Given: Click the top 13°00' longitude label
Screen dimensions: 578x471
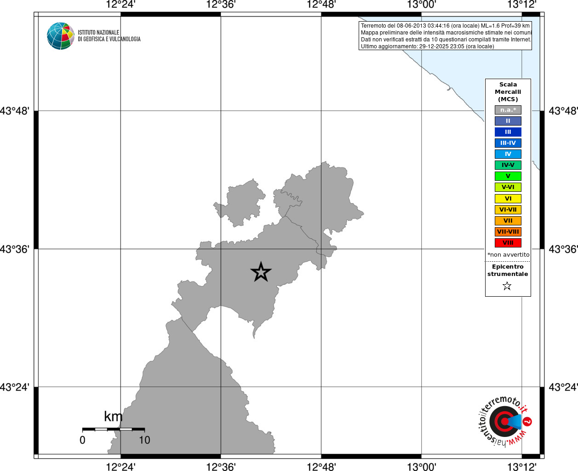Looking at the screenshot, I should (x=422, y=5).
